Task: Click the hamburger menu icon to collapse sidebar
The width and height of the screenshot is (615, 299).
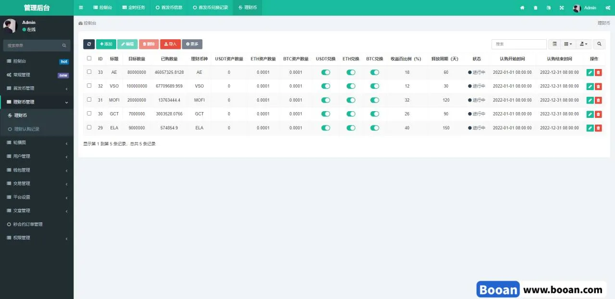Action: point(81,8)
